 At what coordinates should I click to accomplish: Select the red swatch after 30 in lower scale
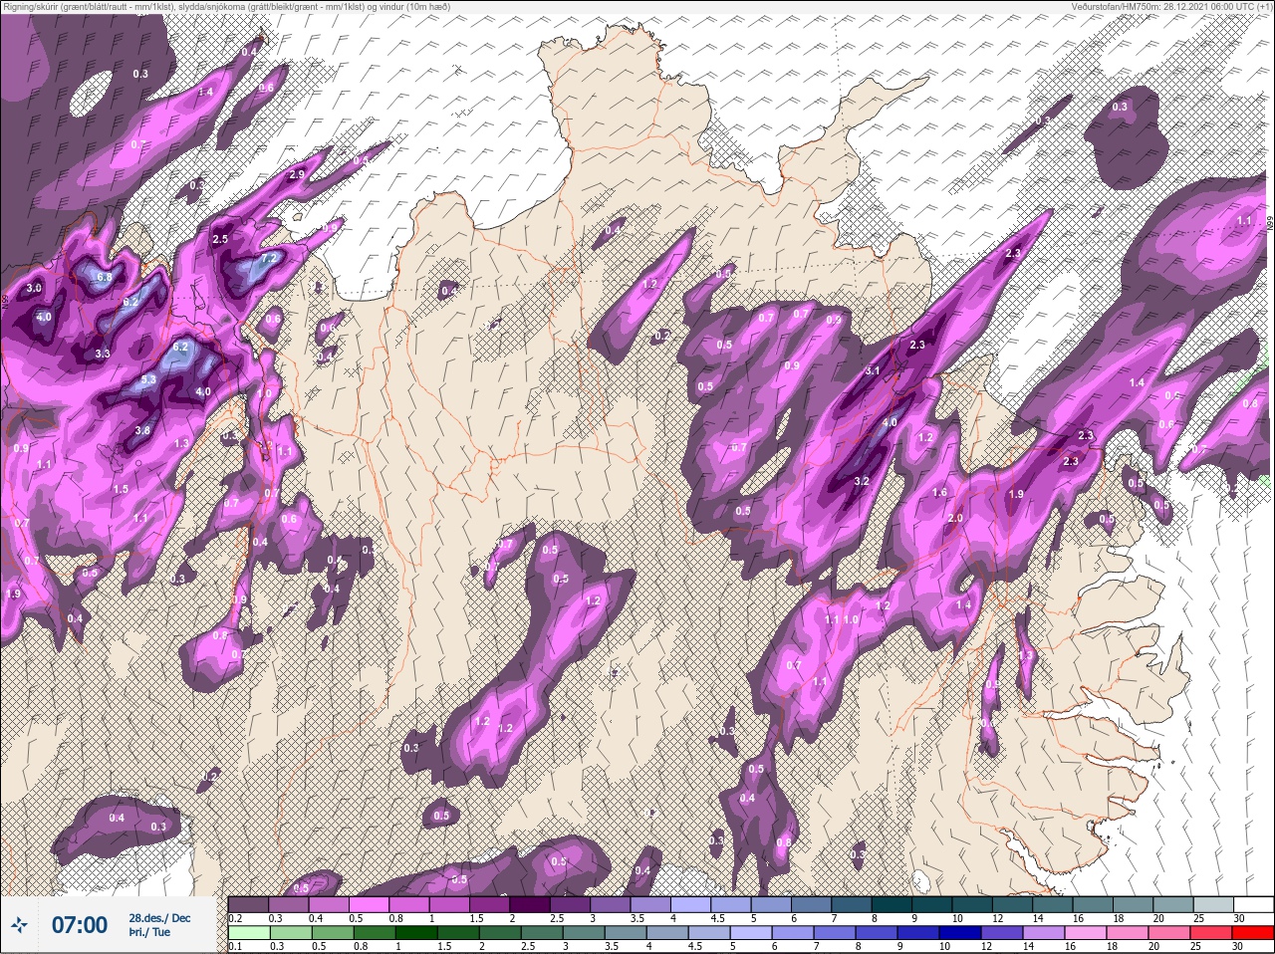1252,932
